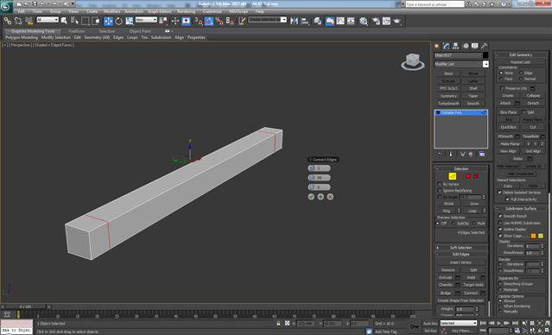Screen dimensions: 552x335
Task: Activate the Select and Move tool
Action: pyautogui.click(x=108, y=21)
